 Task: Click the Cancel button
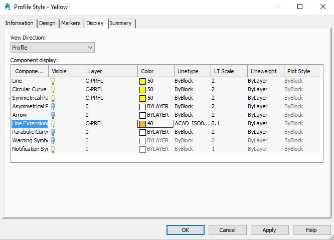pyautogui.click(x=228, y=230)
